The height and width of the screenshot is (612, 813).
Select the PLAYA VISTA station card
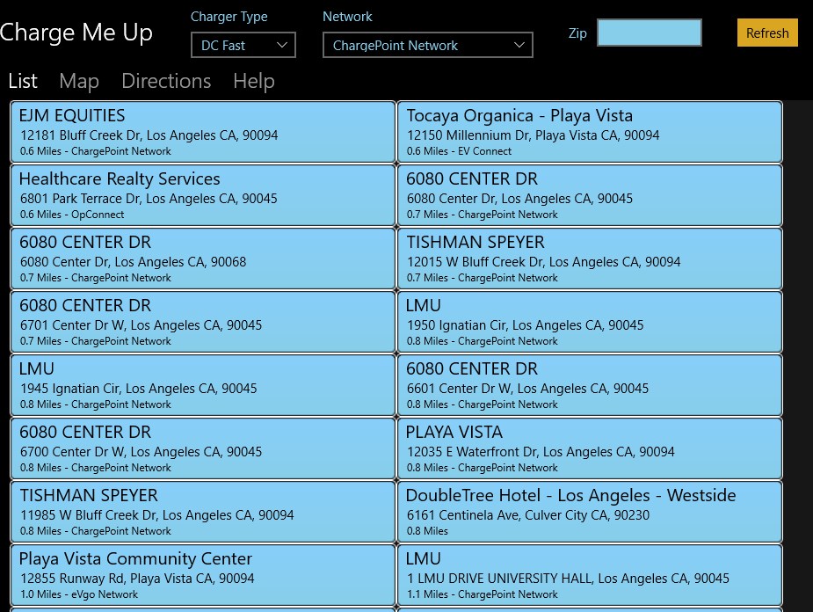(590, 448)
